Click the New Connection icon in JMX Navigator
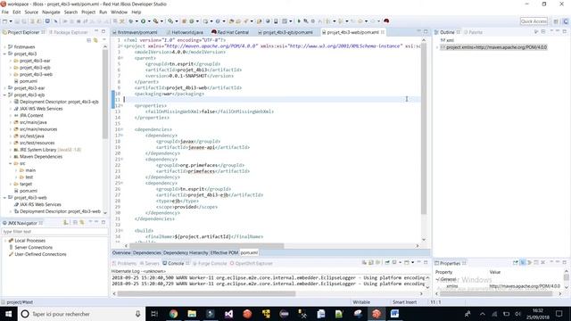The width and height of the screenshot is (571, 321). click(66, 222)
